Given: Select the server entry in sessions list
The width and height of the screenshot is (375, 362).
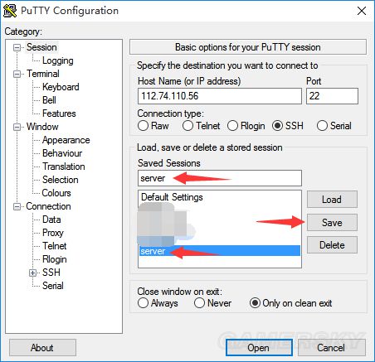Looking at the screenshot, I should (x=220, y=251).
